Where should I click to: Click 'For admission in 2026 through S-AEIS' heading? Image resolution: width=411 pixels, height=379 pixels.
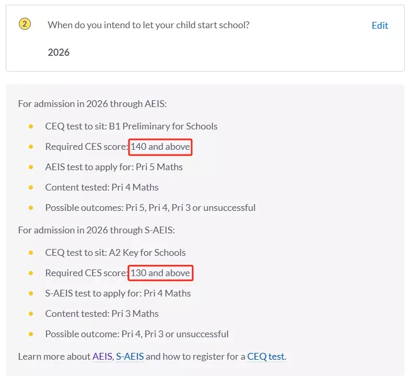click(x=97, y=230)
